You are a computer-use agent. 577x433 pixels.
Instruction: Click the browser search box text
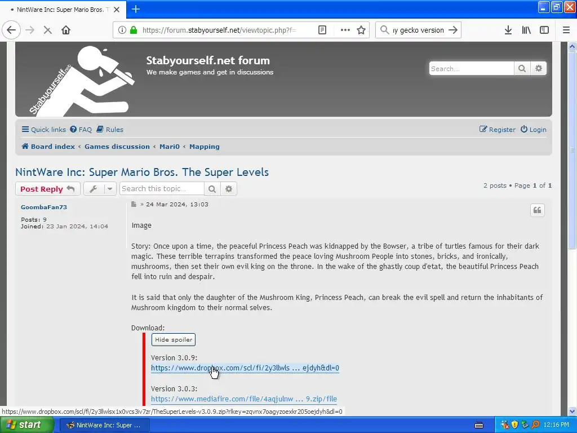click(419, 30)
